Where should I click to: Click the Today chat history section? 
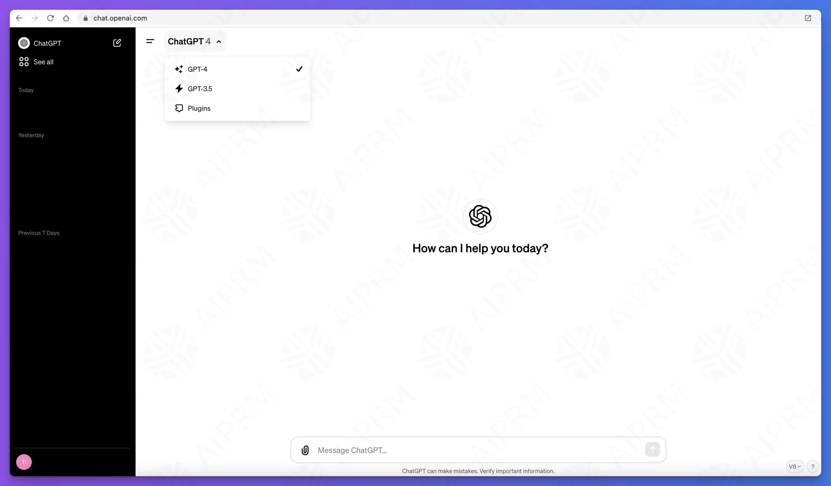[25, 90]
